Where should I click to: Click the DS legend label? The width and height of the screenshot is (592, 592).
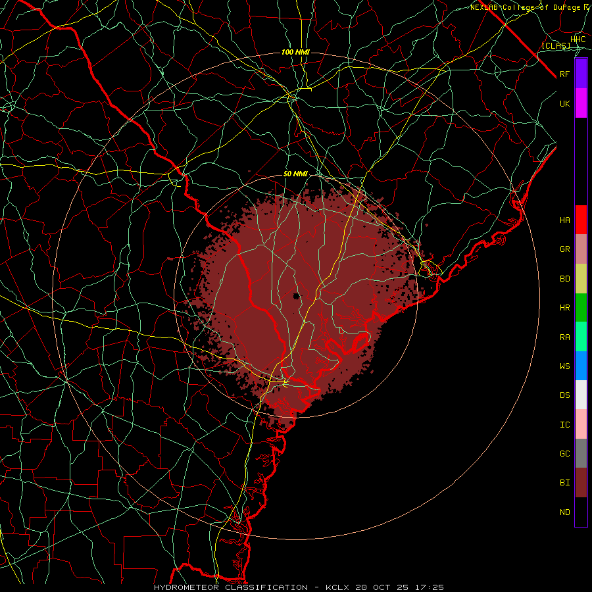tap(565, 395)
